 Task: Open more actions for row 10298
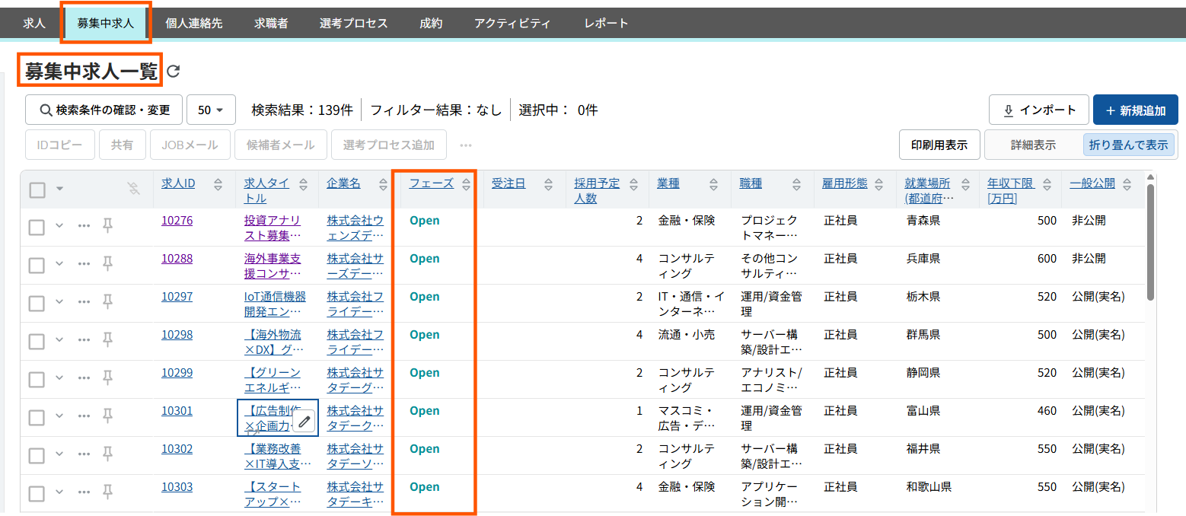(x=84, y=339)
